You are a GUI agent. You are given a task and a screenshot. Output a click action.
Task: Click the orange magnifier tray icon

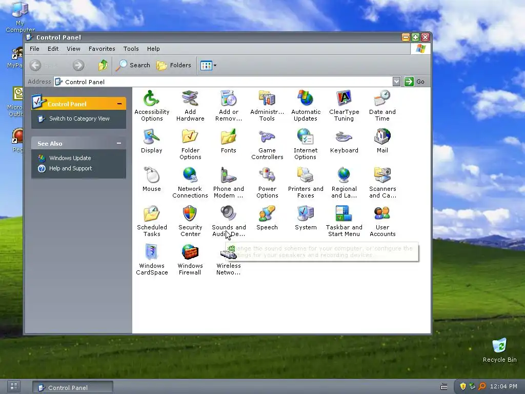pos(482,386)
